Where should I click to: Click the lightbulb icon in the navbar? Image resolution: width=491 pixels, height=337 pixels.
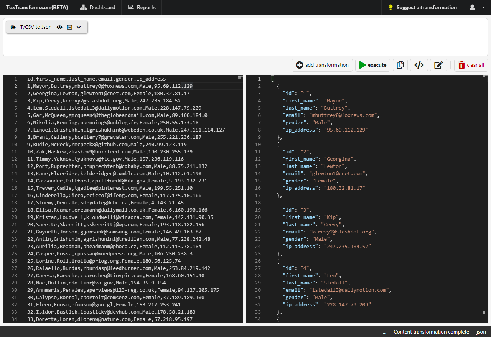tap(390, 7)
